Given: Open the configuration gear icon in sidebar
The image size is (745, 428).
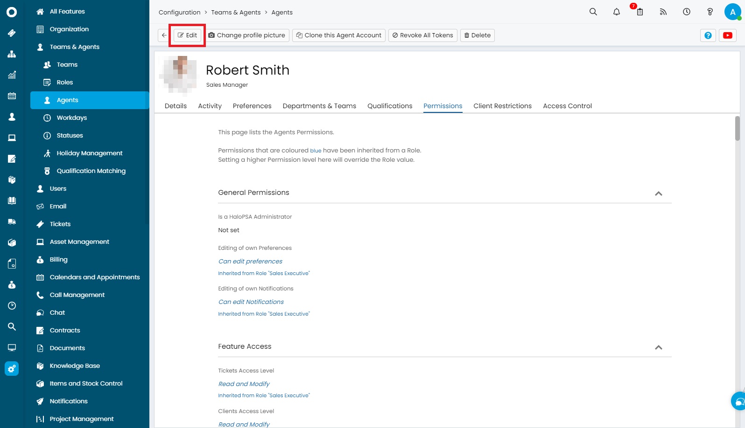Looking at the screenshot, I should pos(12,369).
